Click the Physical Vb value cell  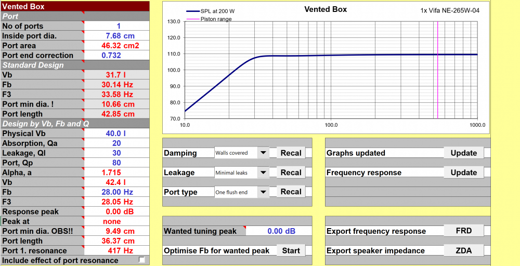click(x=118, y=134)
